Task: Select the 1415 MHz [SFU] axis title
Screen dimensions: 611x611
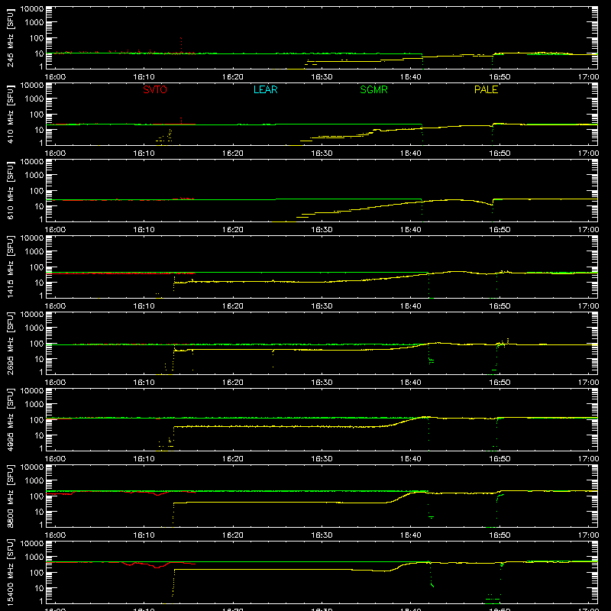Action: (x=11, y=267)
